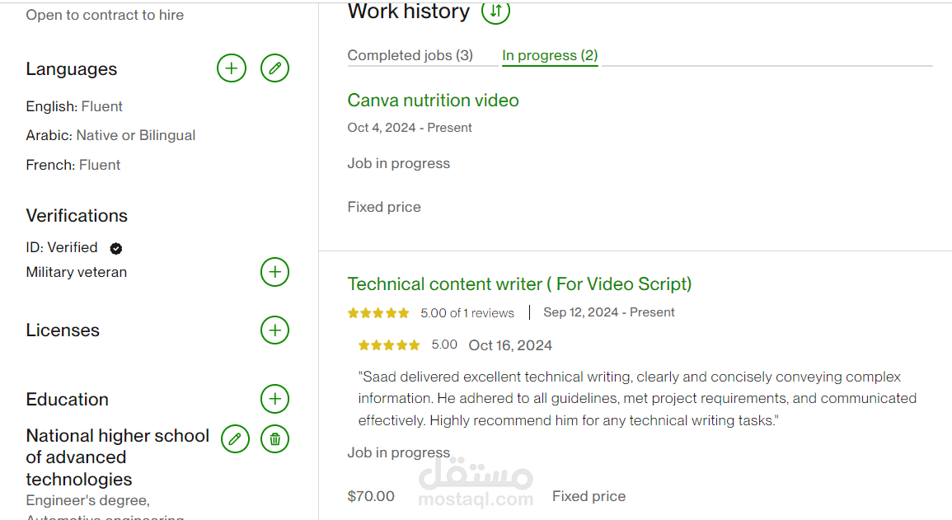Add a new education entry
This screenshot has width=952, height=520.
point(274,400)
